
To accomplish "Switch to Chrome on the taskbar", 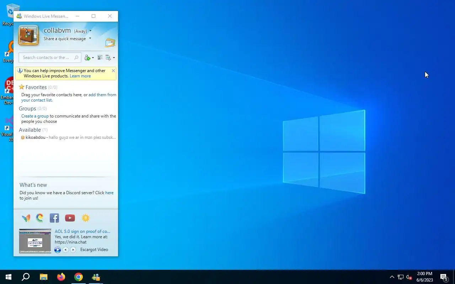I will 79,277.
